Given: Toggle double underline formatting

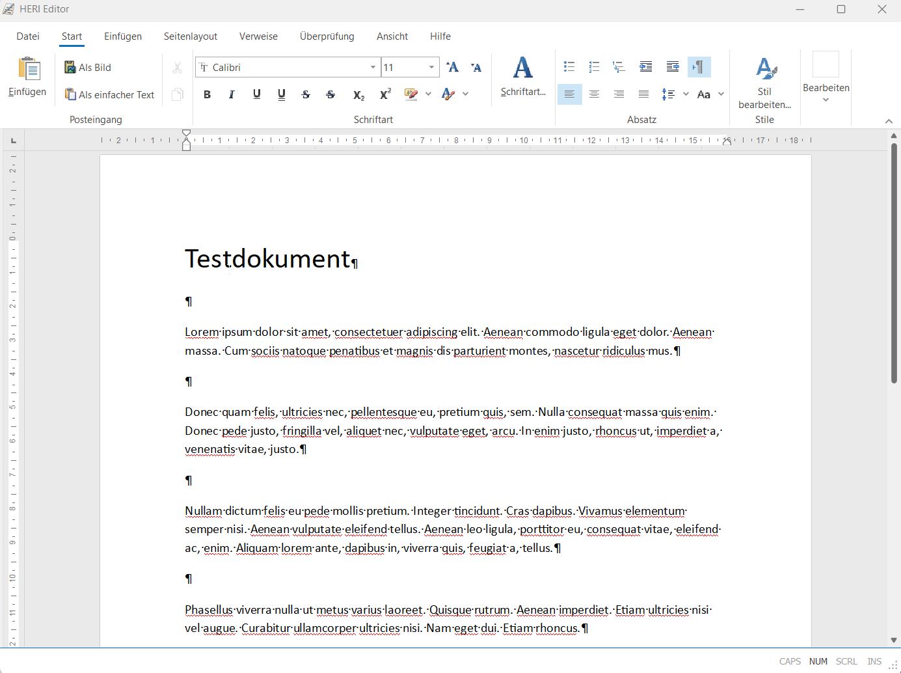Looking at the screenshot, I should point(281,94).
